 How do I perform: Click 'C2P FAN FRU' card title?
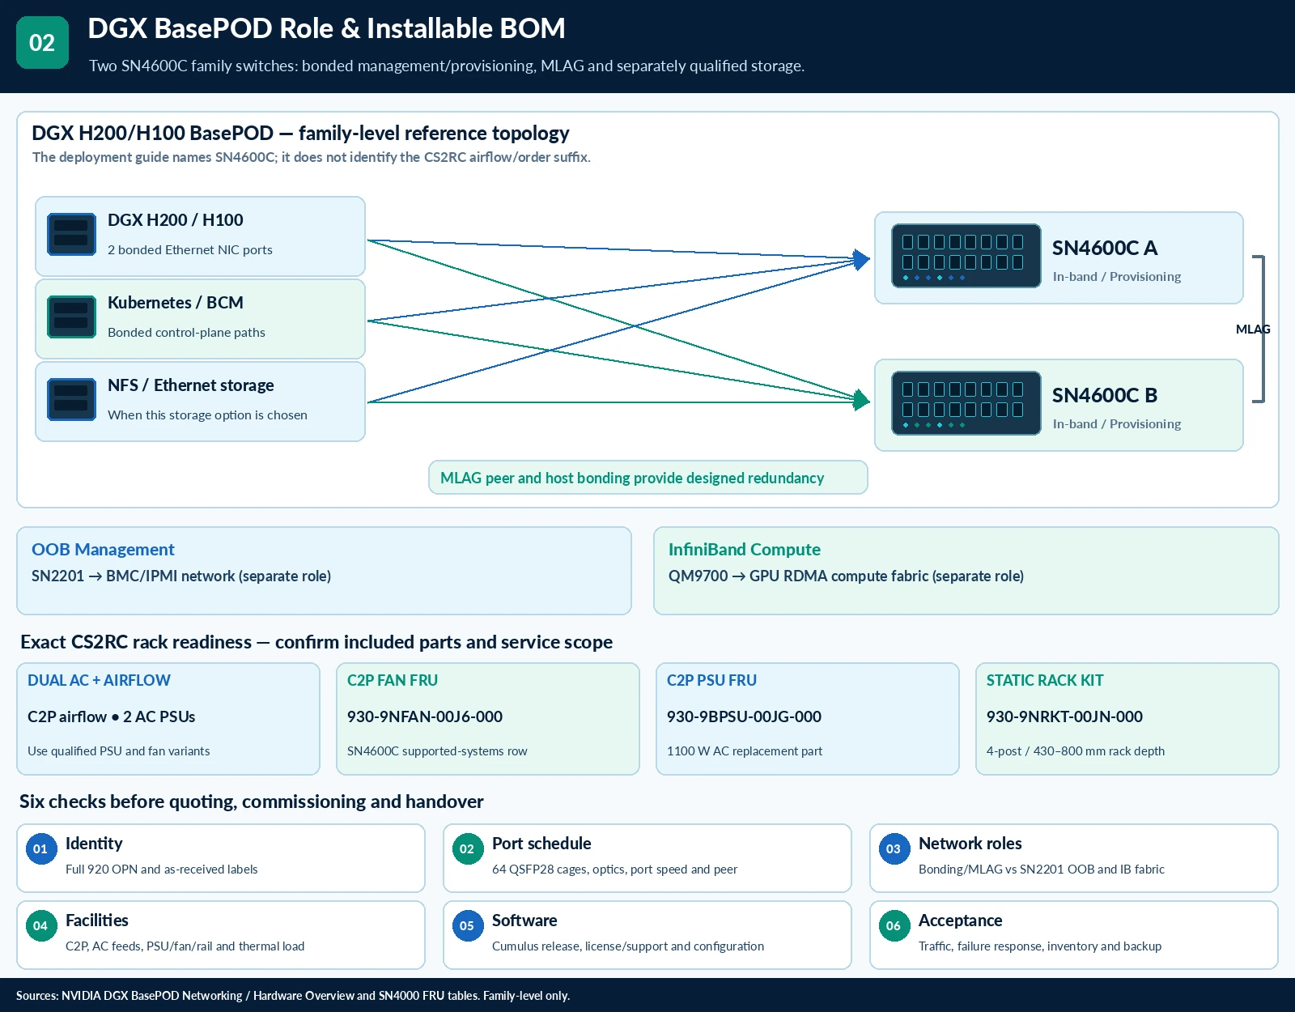393,680
